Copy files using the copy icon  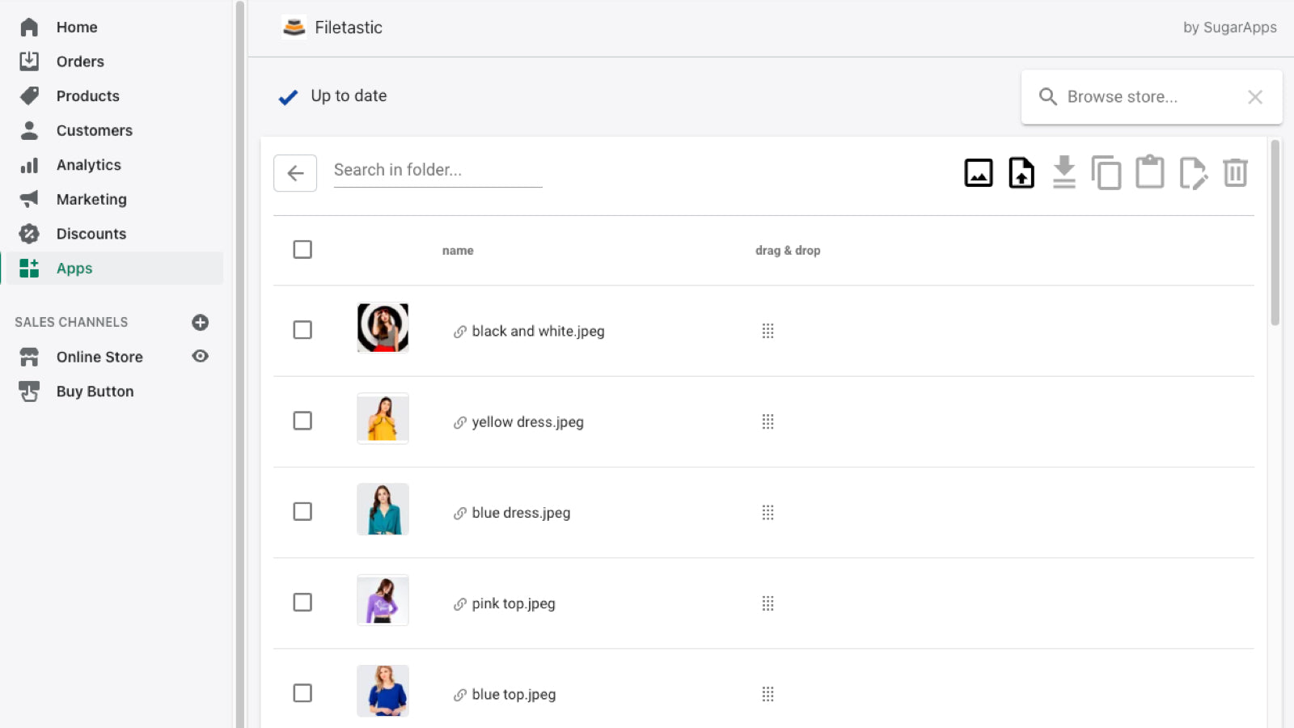coord(1107,172)
